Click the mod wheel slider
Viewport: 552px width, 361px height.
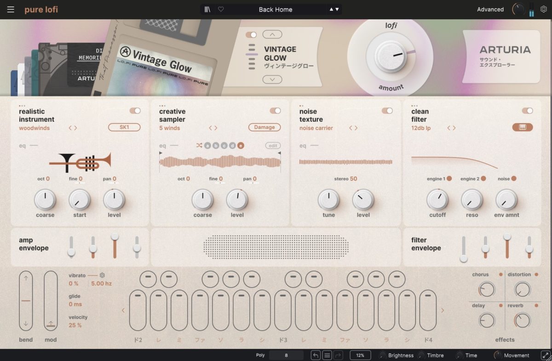pyautogui.click(x=51, y=301)
